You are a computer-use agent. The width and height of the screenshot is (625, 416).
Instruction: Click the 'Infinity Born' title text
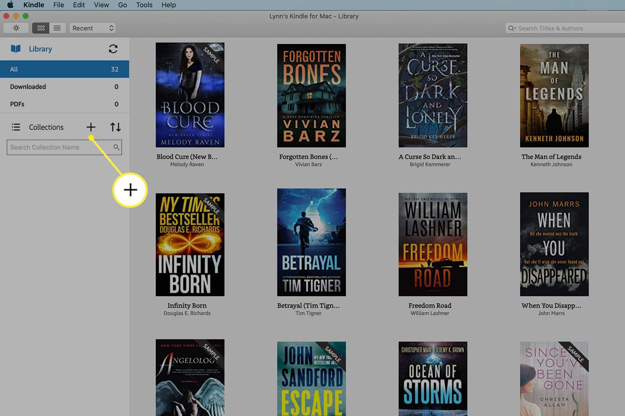coord(187,306)
